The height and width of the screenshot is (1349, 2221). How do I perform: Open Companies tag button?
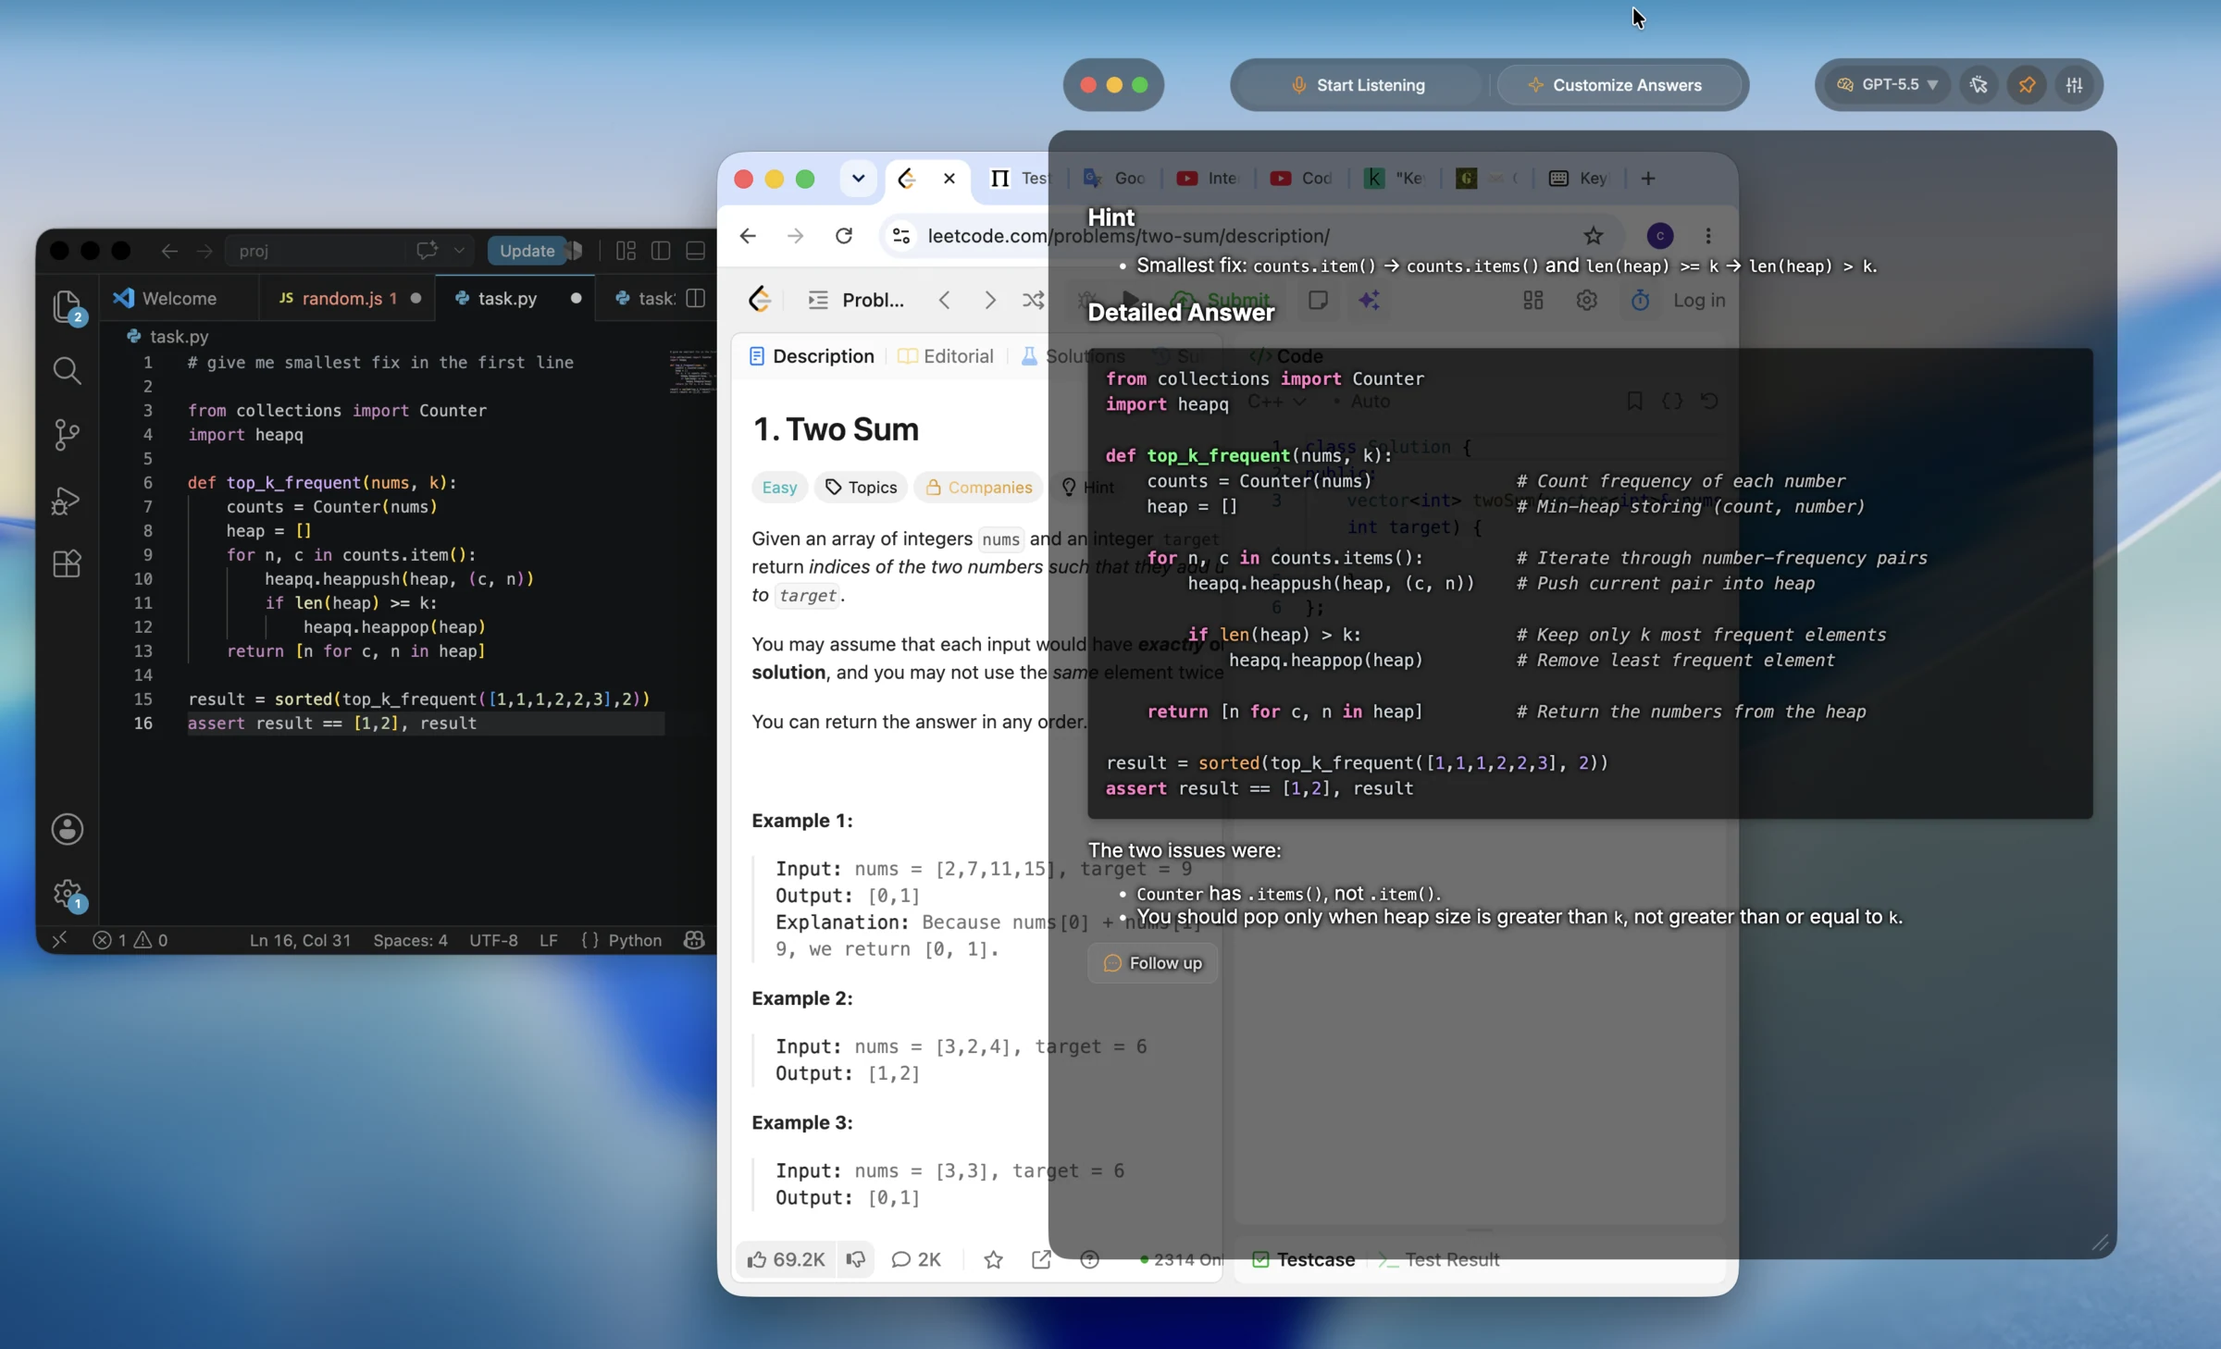978,488
